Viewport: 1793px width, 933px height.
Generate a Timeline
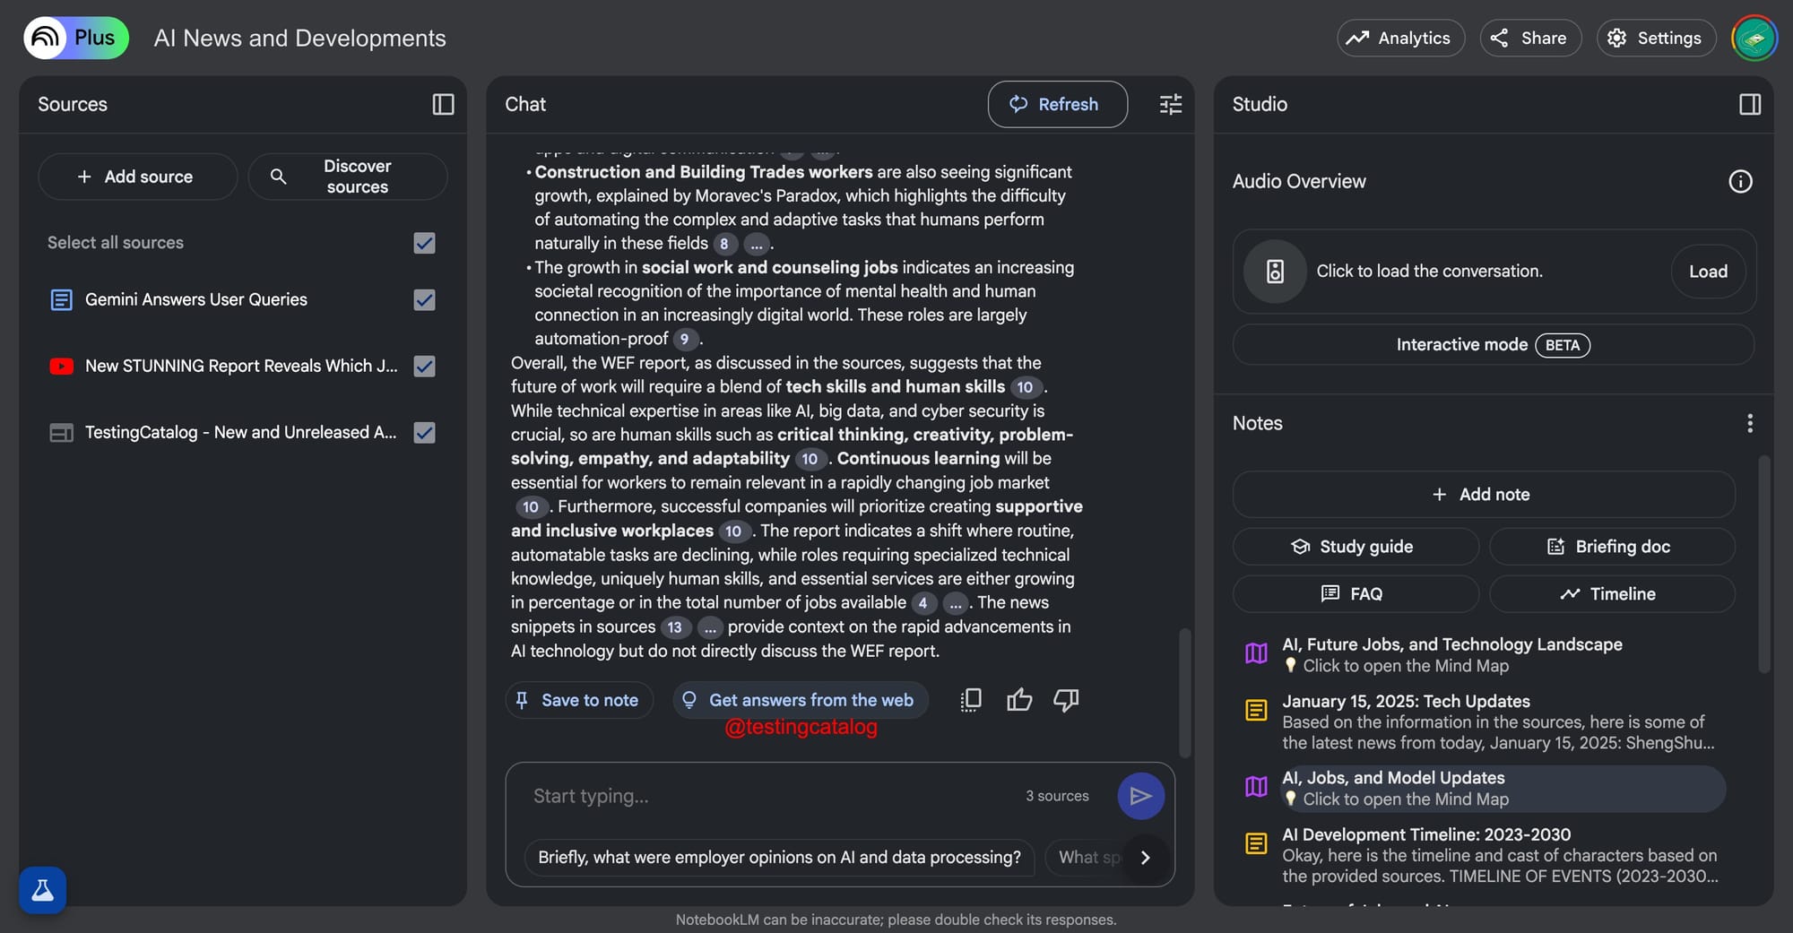point(1612,594)
